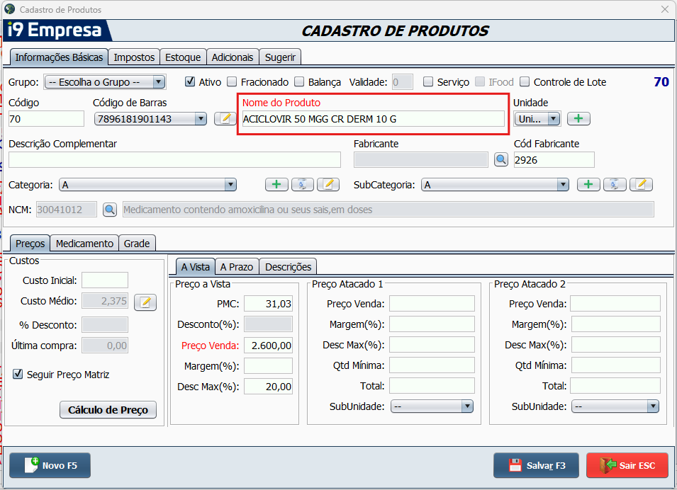This screenshot has width=677, height=490.
Task: Click the edit barcode pencil icon
Action: (225, 119)
